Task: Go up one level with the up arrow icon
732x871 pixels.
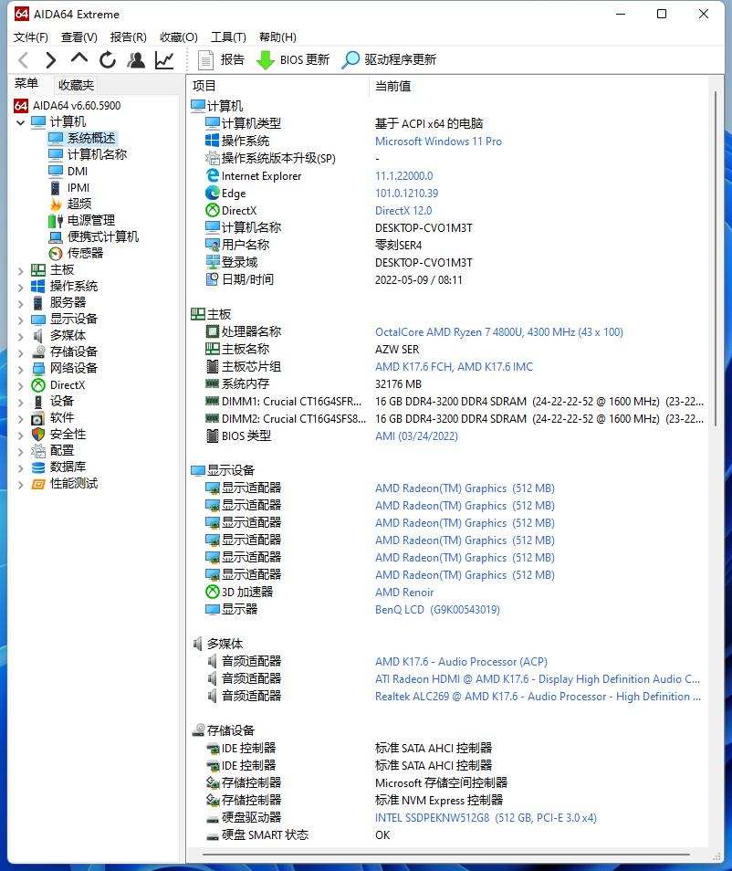Action: (x=79, y=58)
